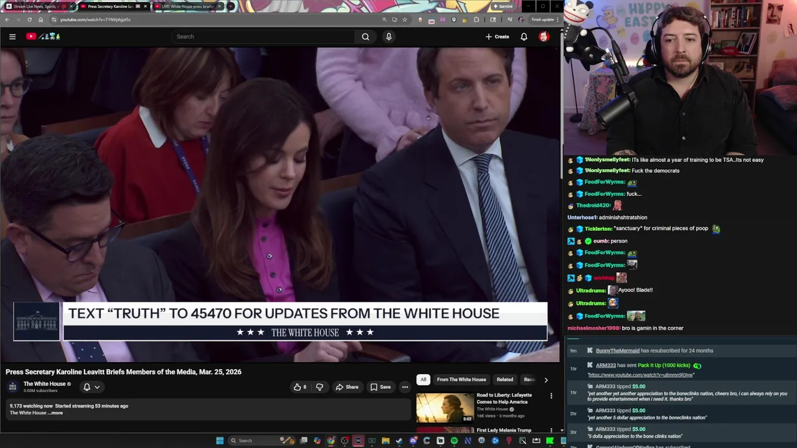
Task: Focus the YouTube Search input field
Action: point(264,37)
